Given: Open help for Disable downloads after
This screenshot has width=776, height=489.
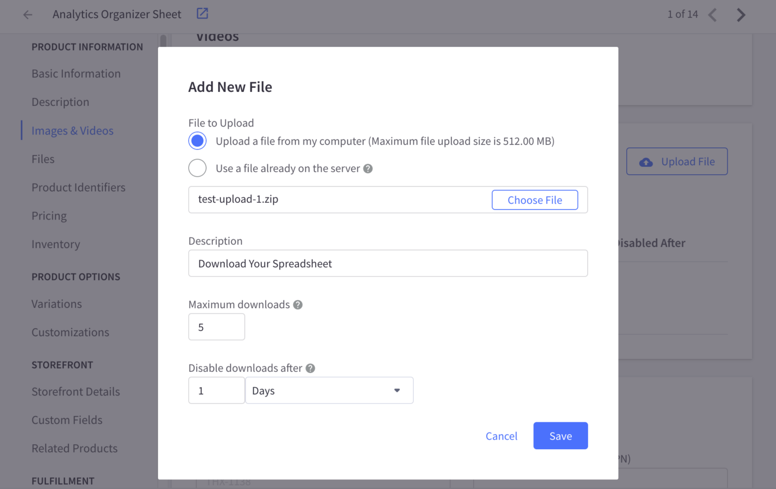Looking at the screenshot, I should click(310, 368).
